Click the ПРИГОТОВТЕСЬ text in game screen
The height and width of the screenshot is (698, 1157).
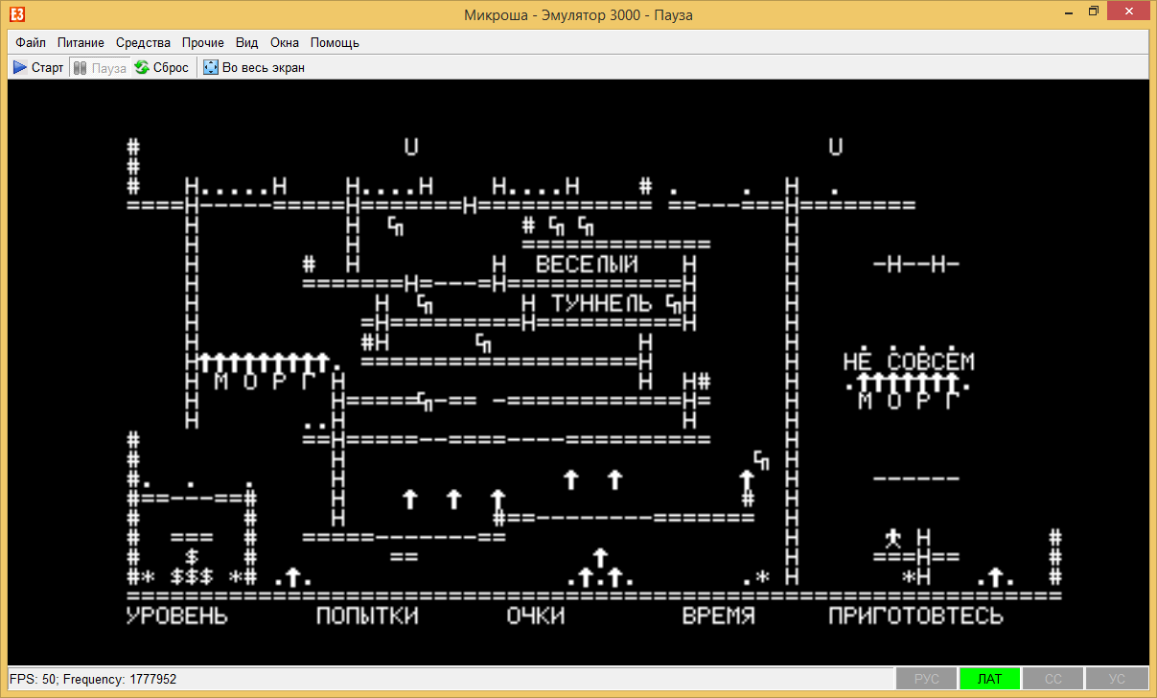point(916,616)
